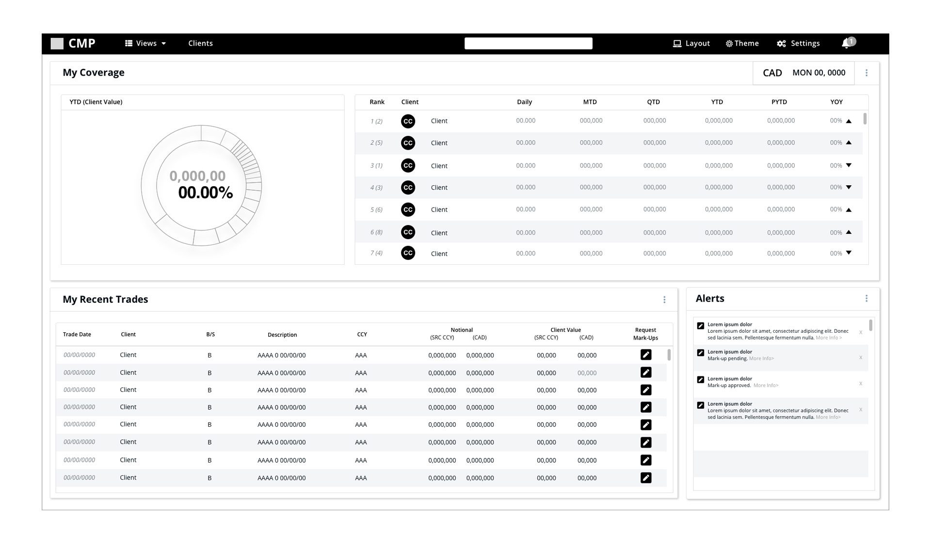Open the notifications bell icon
931x552 pixels.
coord(846,43)
